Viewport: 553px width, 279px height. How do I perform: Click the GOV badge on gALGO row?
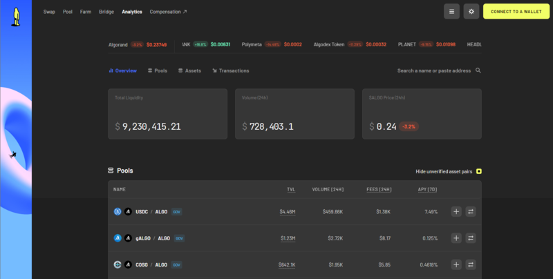[179, 238]
